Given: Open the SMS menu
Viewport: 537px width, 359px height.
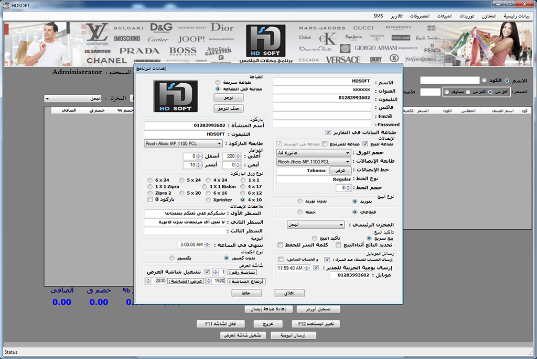Looking at the screenshot, I should coord(378,16).
